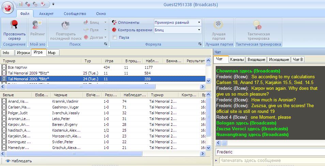Open the quick access toolbar customize arrow
The height and width of the screenshot is (166, 325).
53,4
